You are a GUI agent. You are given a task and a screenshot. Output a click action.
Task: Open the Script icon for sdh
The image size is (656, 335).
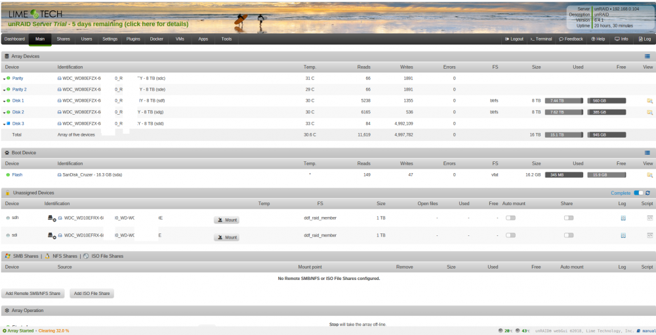649,218
